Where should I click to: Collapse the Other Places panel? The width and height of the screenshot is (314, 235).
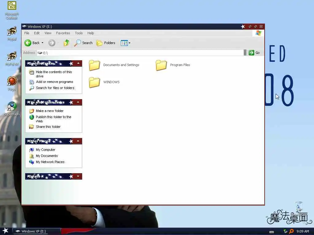[78, 141]
